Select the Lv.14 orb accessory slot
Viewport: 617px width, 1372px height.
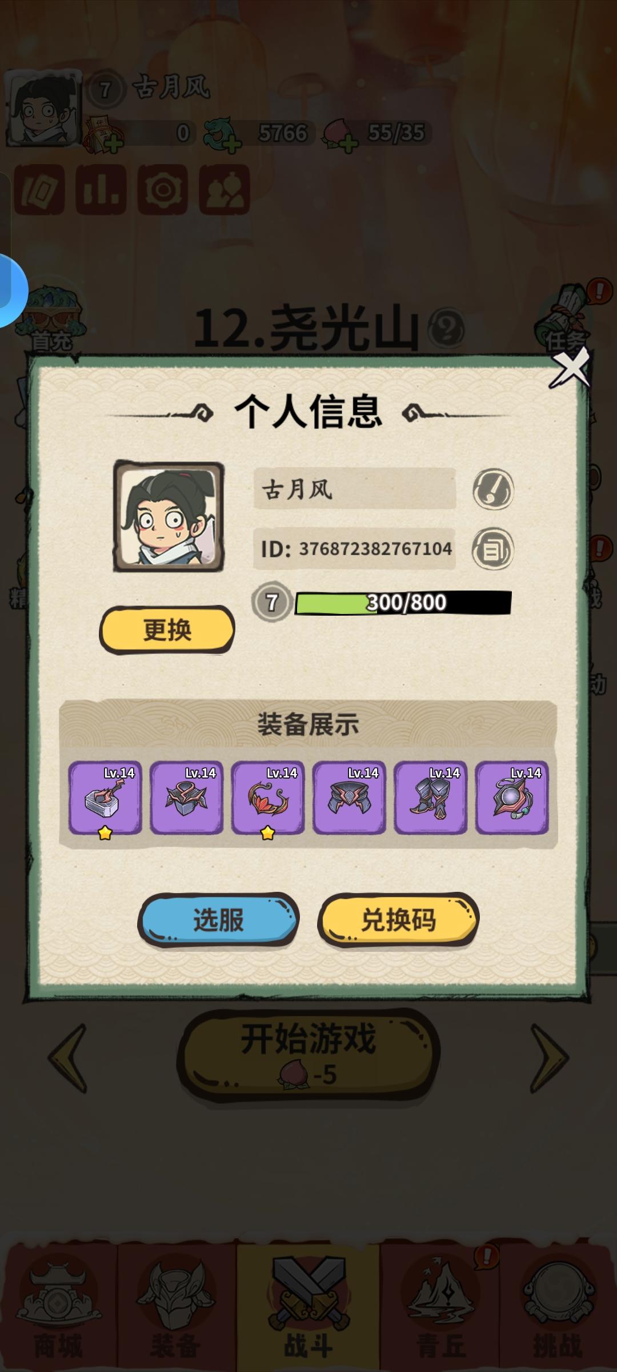(512, 798)
